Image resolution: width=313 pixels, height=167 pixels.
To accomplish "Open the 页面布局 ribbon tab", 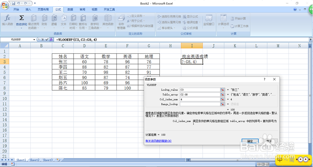I will (x=43, y=9).
